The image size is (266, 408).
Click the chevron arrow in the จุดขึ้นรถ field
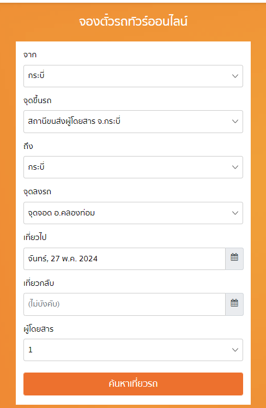tap(235, 122)
